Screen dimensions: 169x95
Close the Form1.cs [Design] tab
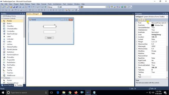(x=41, y=14)
